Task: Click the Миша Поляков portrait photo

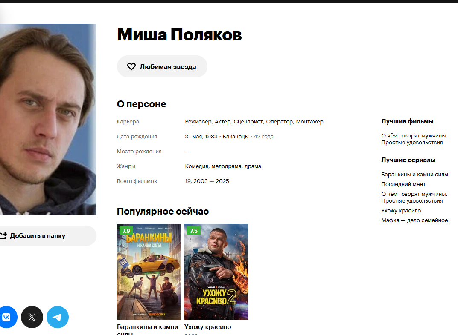Action: pos(48,120)
